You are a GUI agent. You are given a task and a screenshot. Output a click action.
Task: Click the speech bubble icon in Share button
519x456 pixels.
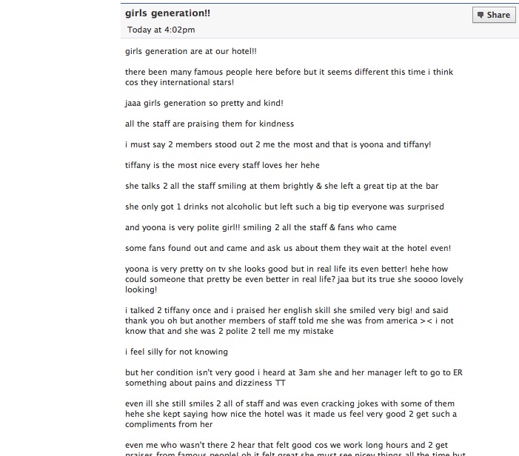[x=481, y=15]
